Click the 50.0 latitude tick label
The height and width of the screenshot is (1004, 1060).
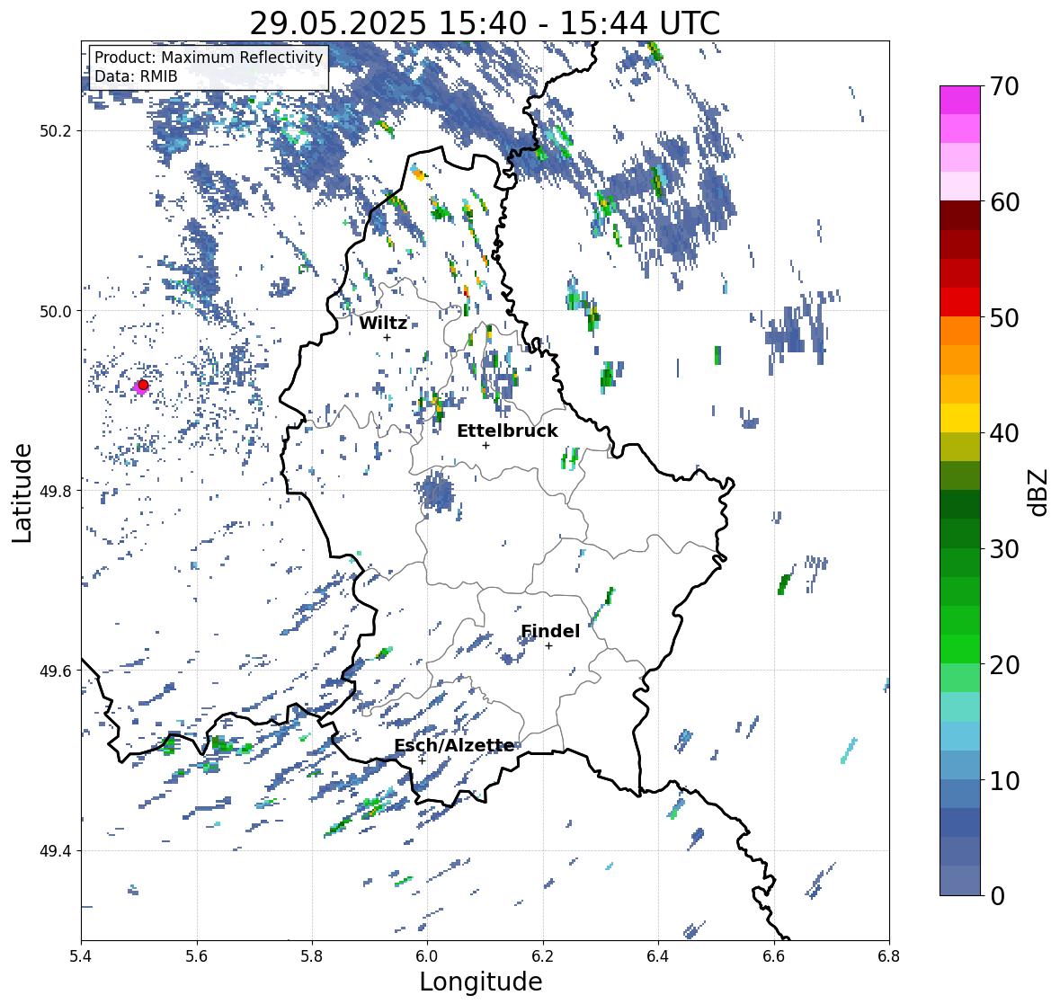[x=56, y=312]
